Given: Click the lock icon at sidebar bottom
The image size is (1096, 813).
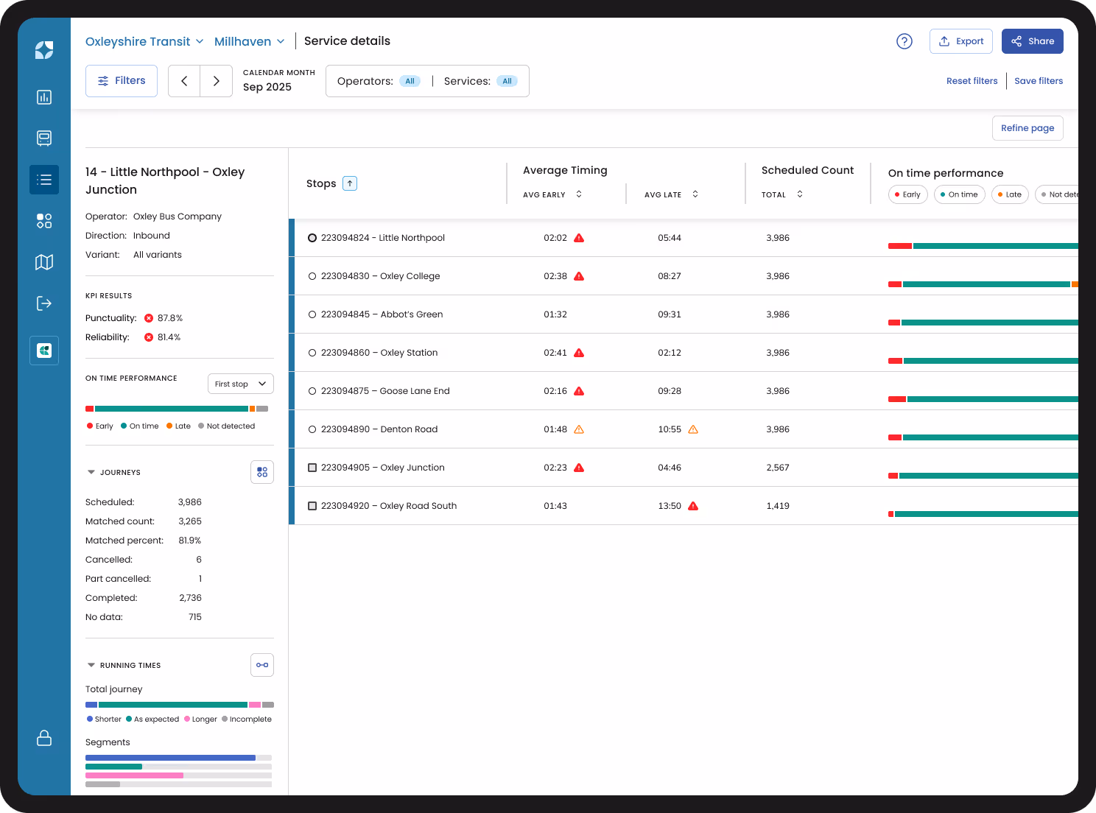Looking at the screenshot, I should pos(44,738).
